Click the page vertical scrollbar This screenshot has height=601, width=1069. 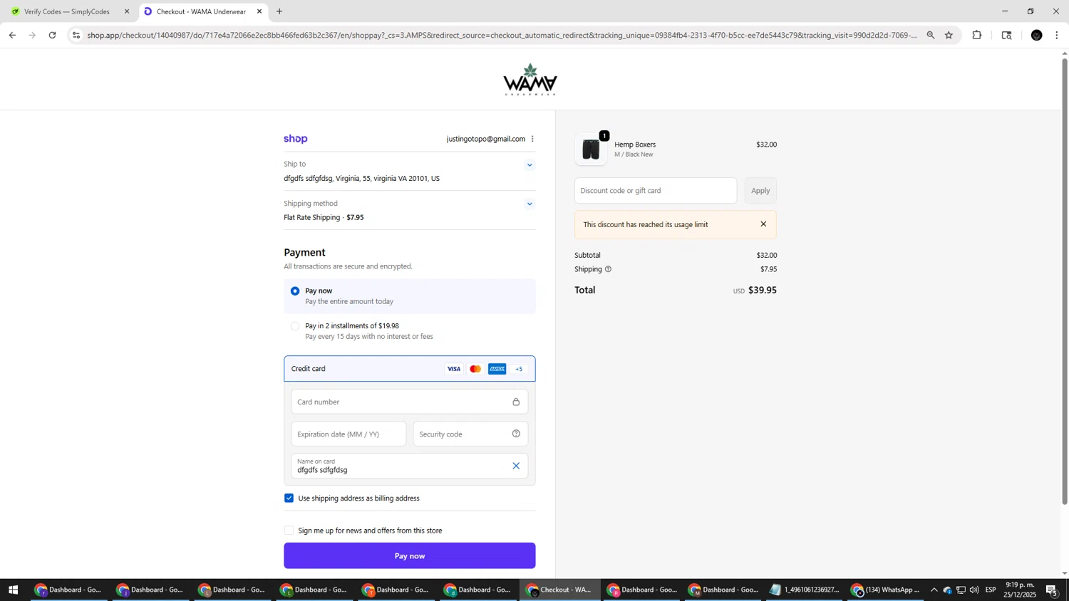pyautogui.click(x=1065, y=281)
